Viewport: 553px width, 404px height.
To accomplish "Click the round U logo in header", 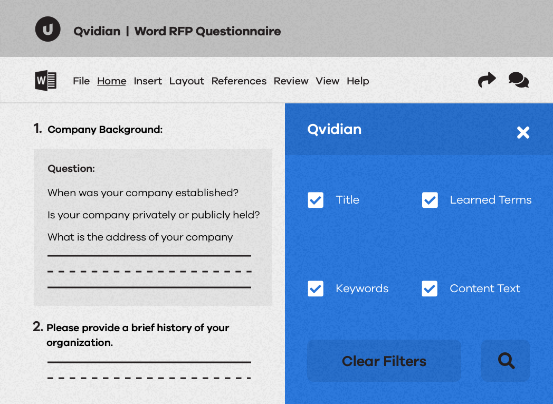I will (x=47, y=29).
